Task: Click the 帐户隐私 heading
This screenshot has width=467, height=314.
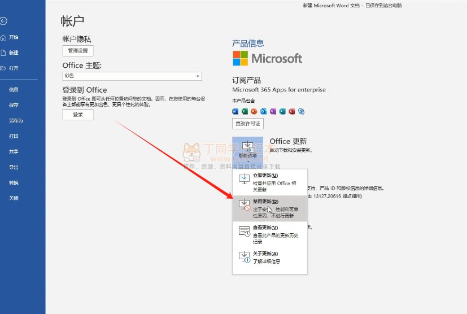Action: [x=77, y=39]
